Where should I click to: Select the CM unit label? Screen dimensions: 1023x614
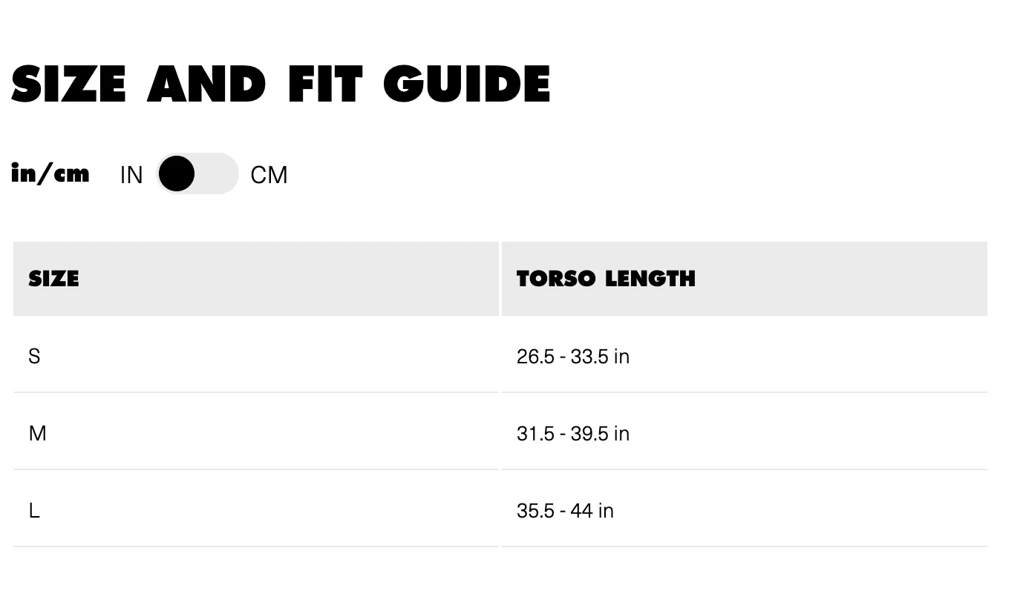point(269,175)
